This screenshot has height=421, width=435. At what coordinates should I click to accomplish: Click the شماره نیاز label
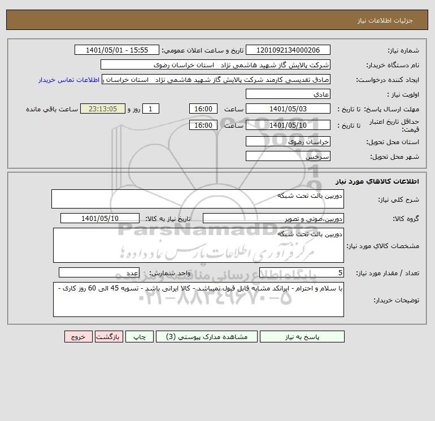pyautogui.click(x=403, y=50)
